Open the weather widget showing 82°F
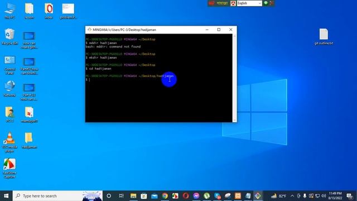 pyautogui.click(x=278, y=196)
